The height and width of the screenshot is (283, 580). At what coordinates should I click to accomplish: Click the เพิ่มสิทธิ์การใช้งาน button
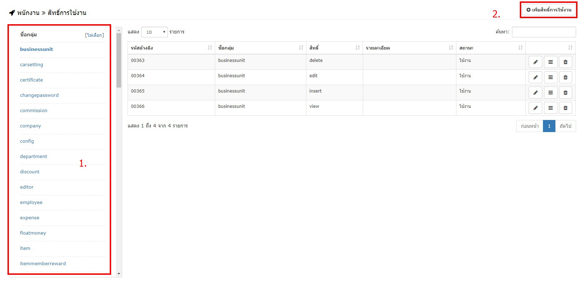tap(549, 10)
